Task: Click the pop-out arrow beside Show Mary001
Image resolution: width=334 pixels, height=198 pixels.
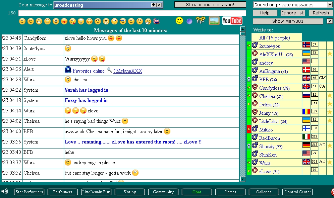Action: 330,21
